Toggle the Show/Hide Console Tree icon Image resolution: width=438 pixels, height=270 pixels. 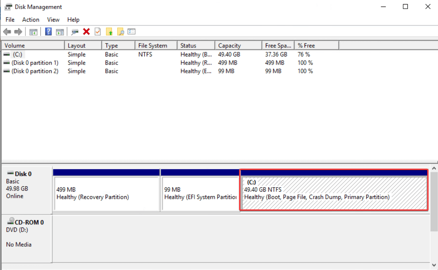(33, 31)
